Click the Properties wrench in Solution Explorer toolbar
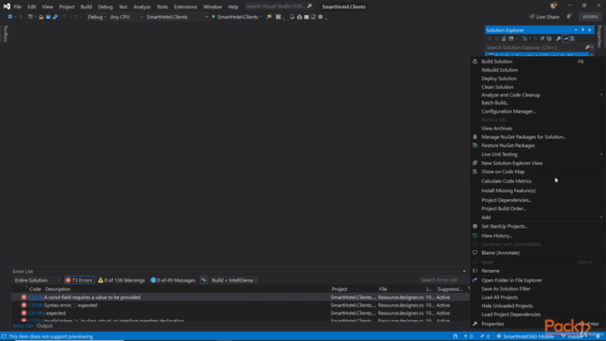 pyautogui.click(x=559, y=39)
